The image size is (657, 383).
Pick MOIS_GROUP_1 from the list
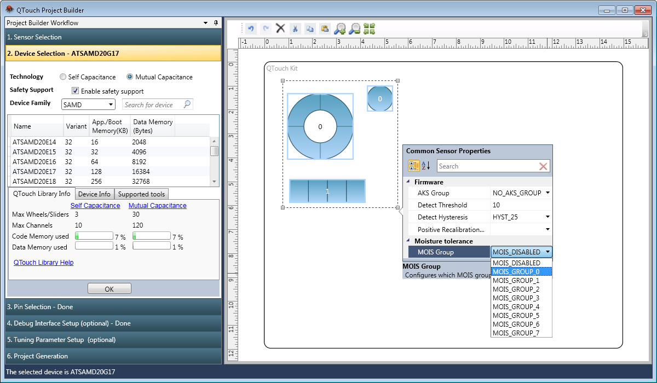click(521, 281)
